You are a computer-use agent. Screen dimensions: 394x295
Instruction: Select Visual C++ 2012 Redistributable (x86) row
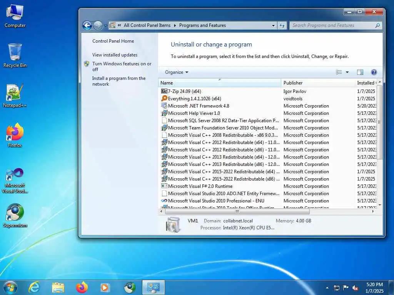[x=268, y=149]
